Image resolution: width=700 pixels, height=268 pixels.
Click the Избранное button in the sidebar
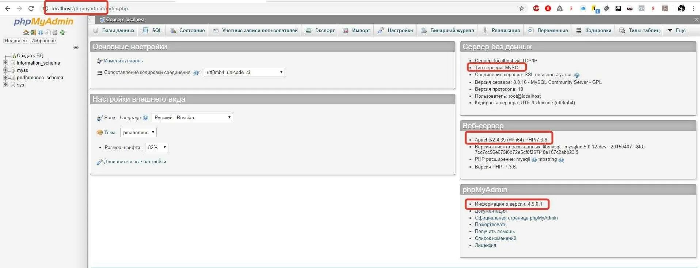pos(43,40)
